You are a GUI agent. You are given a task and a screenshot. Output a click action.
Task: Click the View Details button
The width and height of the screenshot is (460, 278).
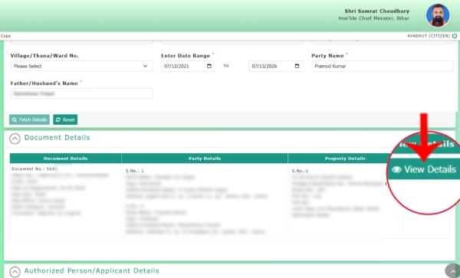pyautogui.click(x=425, y=169)
